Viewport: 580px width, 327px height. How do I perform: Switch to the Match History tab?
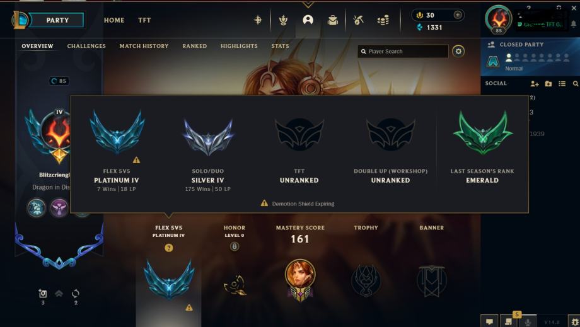click(144, 46)
